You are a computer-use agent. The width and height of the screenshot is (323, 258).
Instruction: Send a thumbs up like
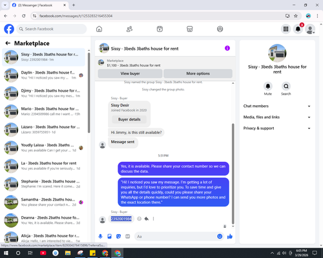pyautogui.click(x=230, y=236)
